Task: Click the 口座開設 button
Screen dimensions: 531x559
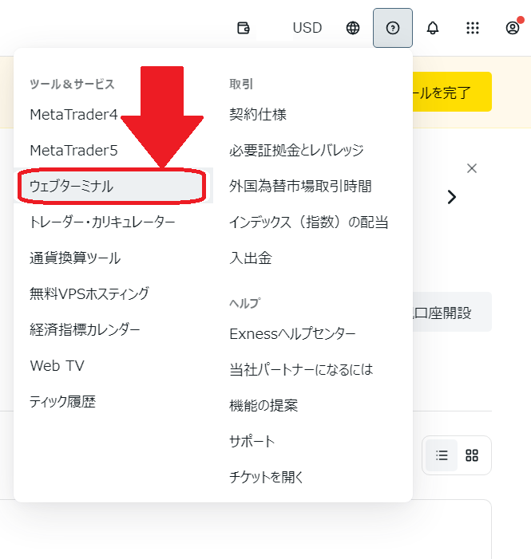Action: tap(452, 312)
